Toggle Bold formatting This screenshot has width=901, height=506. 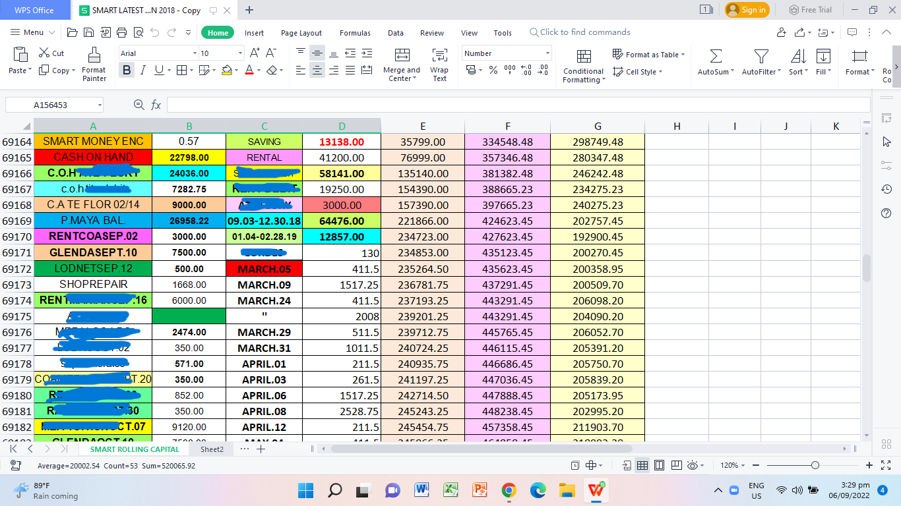coord(127,70)
